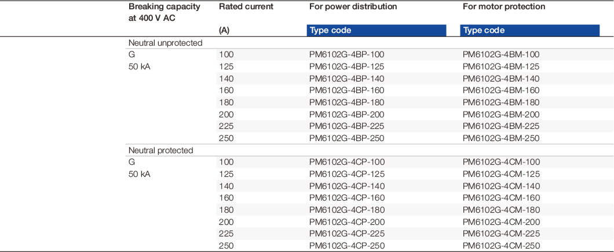Click the Neutral protected section label

[x=160, y=150]
